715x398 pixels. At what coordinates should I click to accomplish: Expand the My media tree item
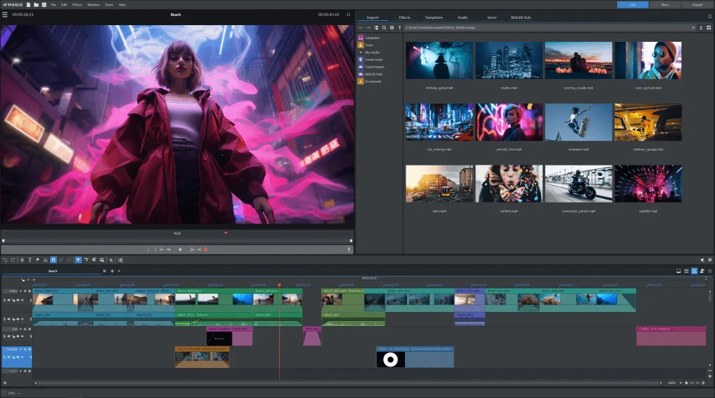click(x=360, y=52)
